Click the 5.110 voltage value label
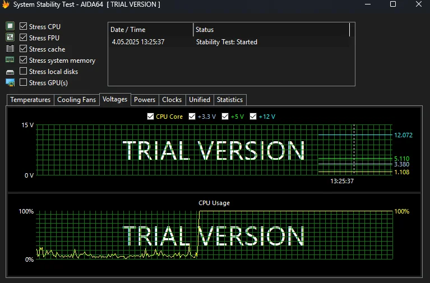Image resolution: width=430 pixels, height=283 pixels. (402, 159)
